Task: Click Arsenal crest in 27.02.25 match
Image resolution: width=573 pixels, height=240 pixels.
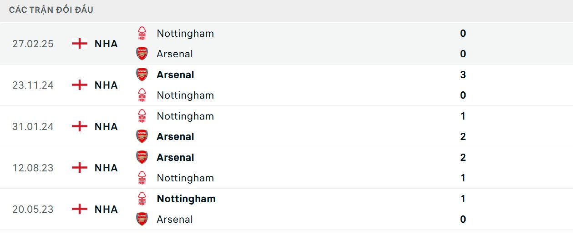Action: tap(142, 54)
